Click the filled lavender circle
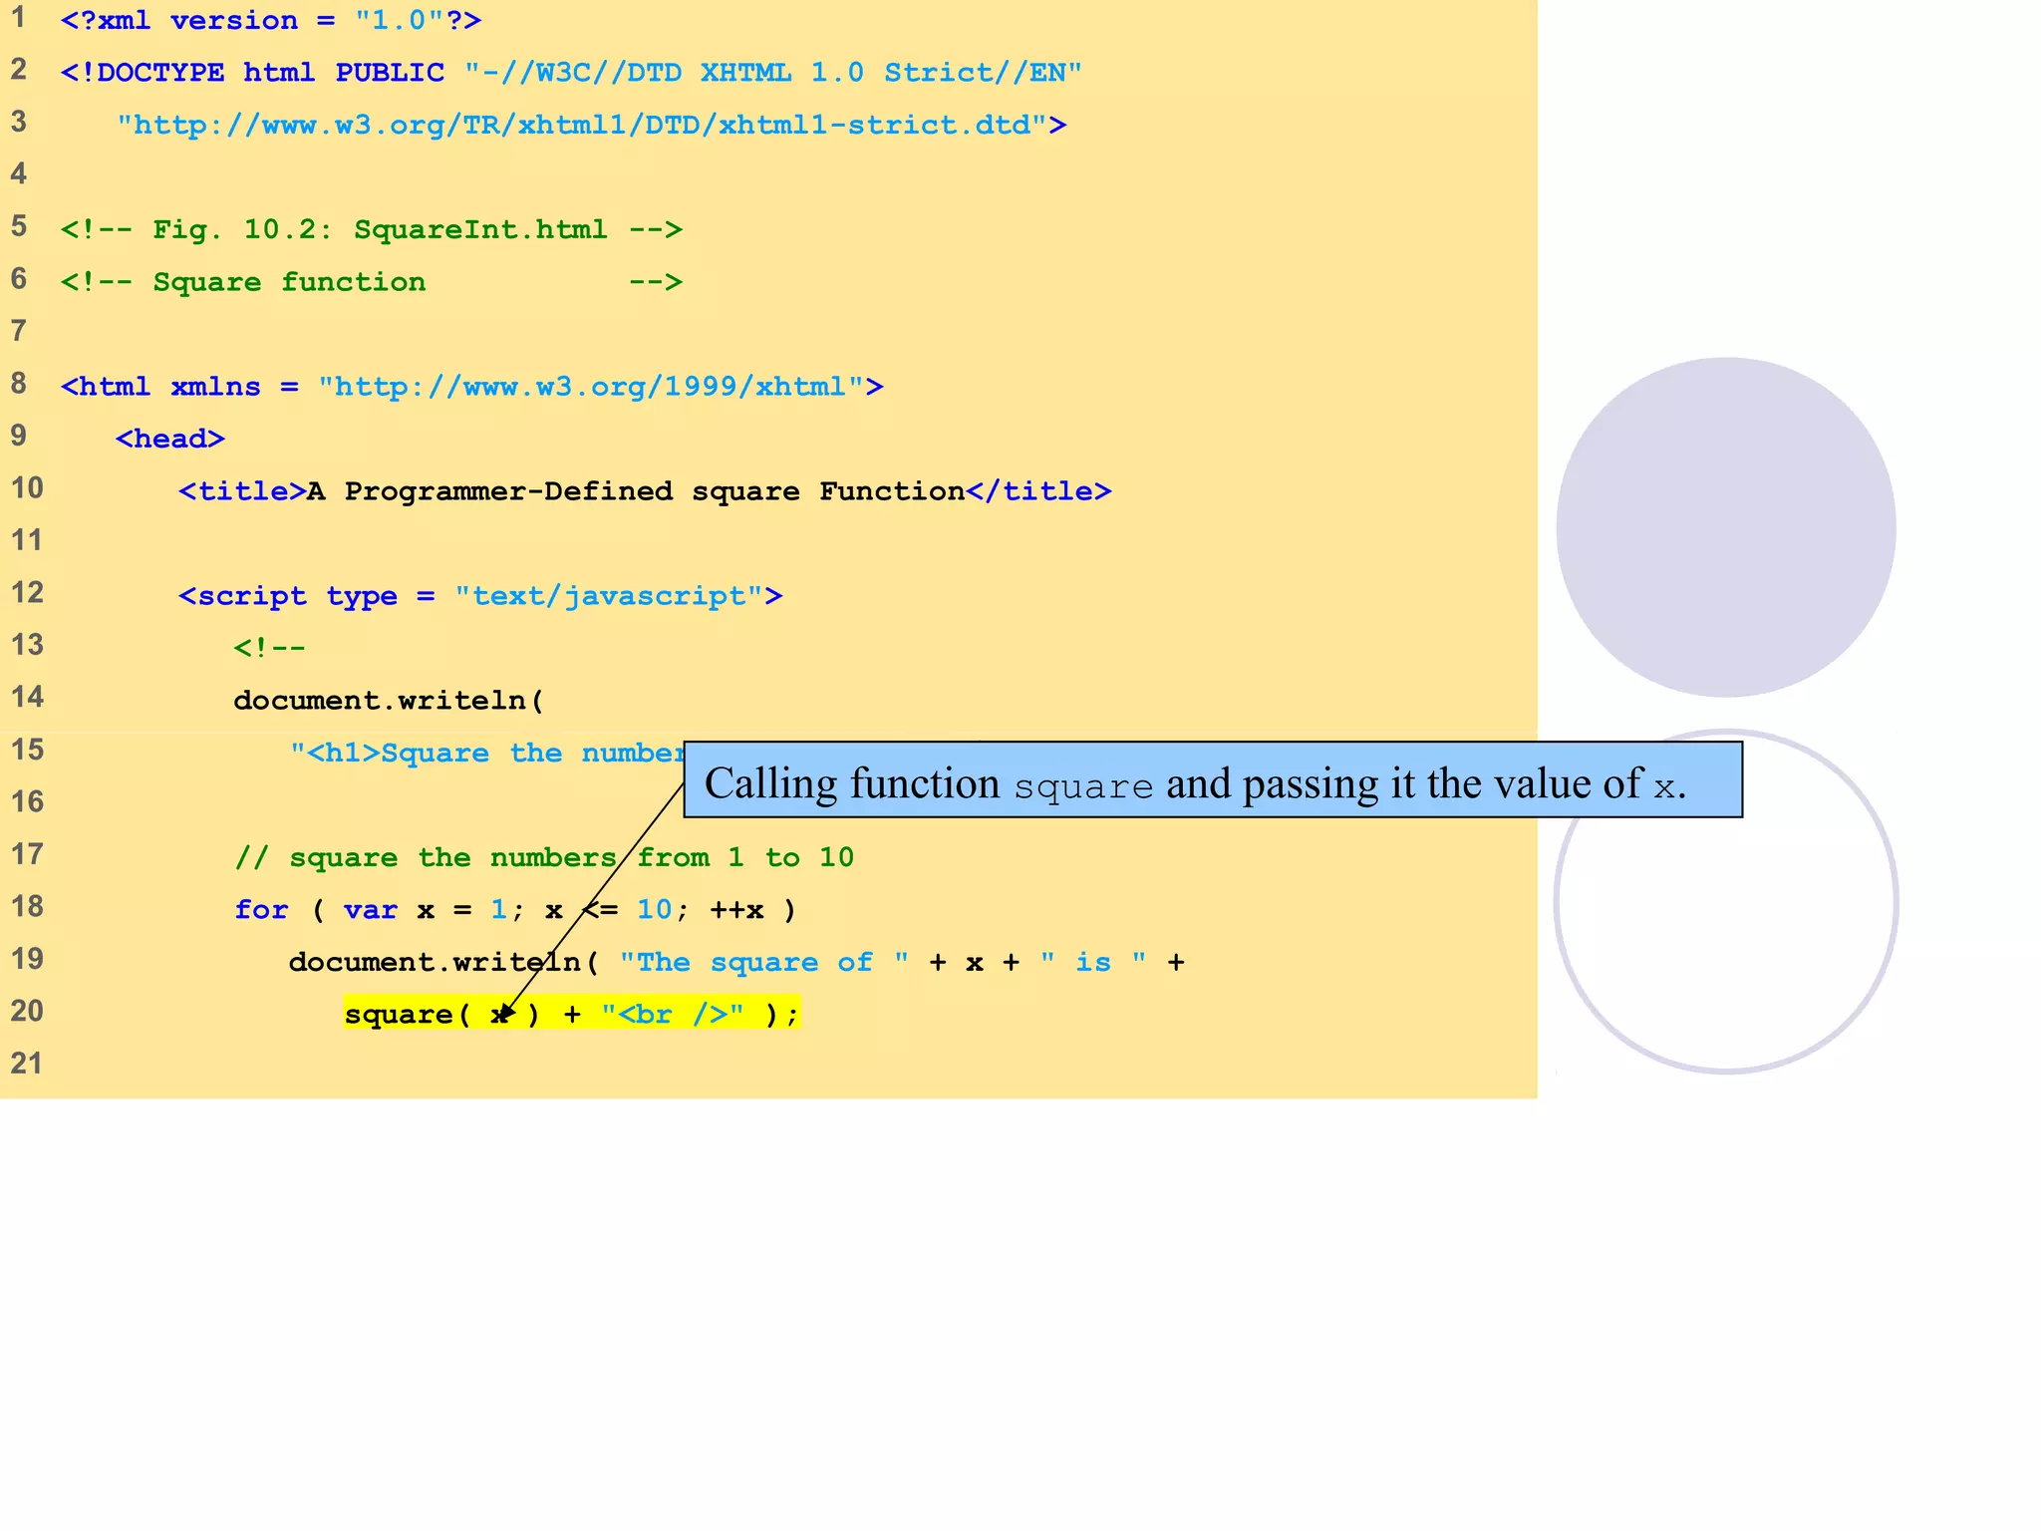The image size is (2041, 1531). click(1725, 526)
